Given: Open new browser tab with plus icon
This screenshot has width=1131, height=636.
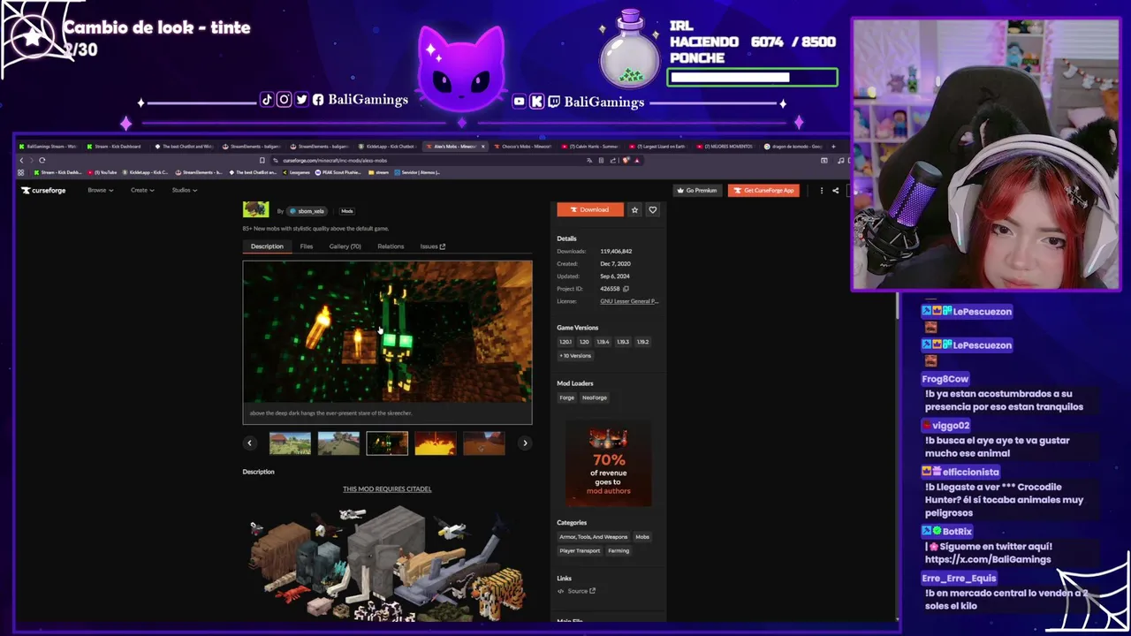Looking at the screenshot, I should click(x=835, y=147).
